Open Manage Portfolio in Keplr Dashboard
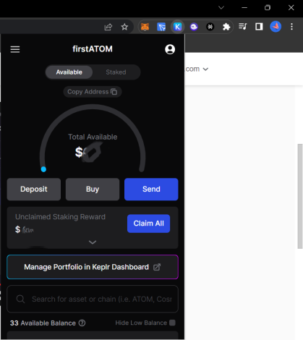This screenshot has width=303, height=340. coord(93,267)
